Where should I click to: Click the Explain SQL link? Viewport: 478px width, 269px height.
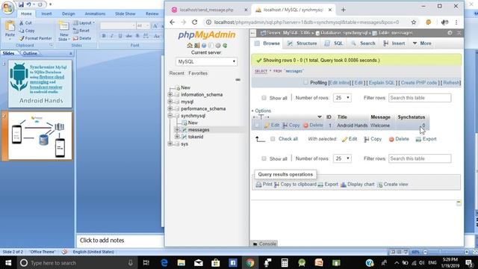pyautogui.click(x=382, y=83)
